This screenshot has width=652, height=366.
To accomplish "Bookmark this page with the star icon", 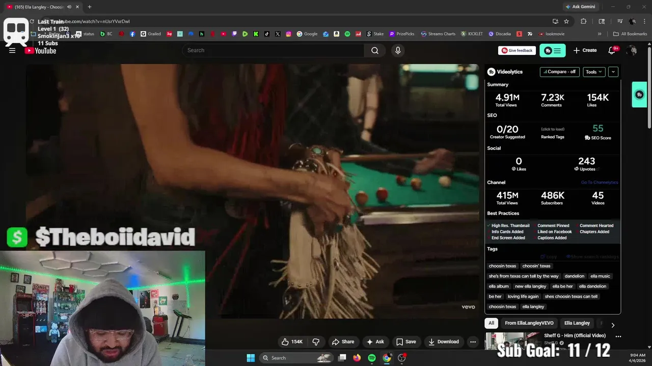I will coord(566,21).
